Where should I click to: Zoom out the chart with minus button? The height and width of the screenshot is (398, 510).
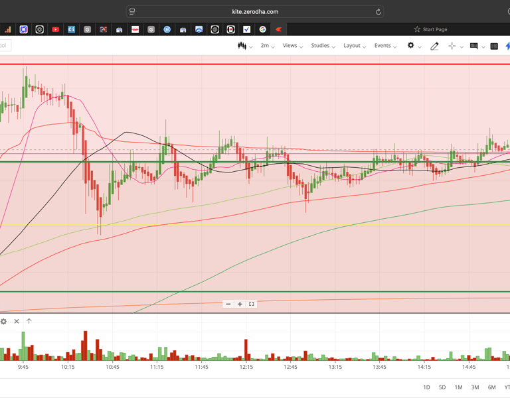(x=228, y=304)
